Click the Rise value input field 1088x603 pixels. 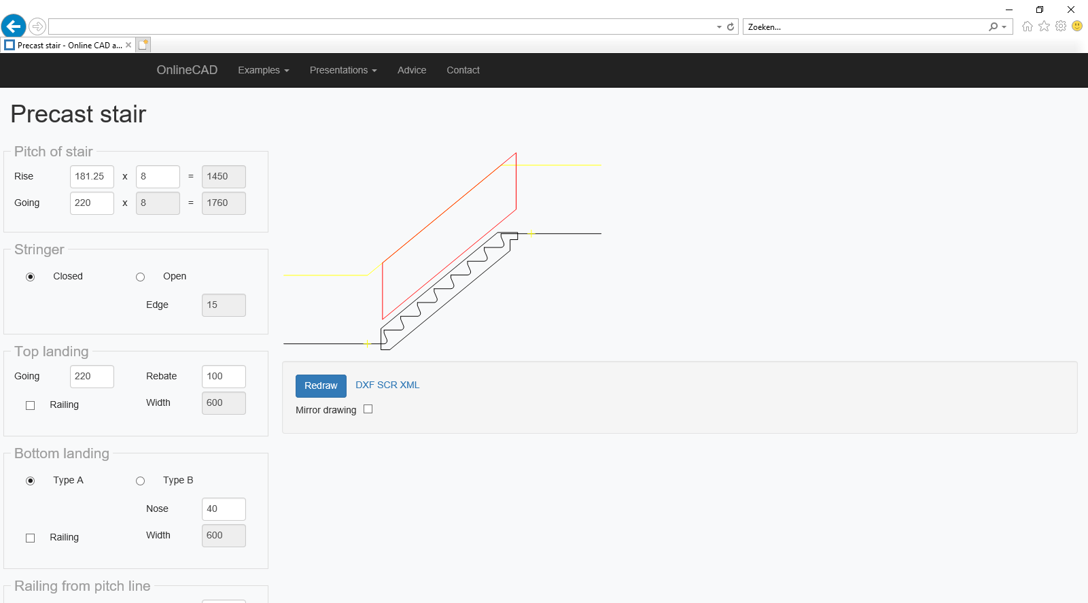(92, 177)
